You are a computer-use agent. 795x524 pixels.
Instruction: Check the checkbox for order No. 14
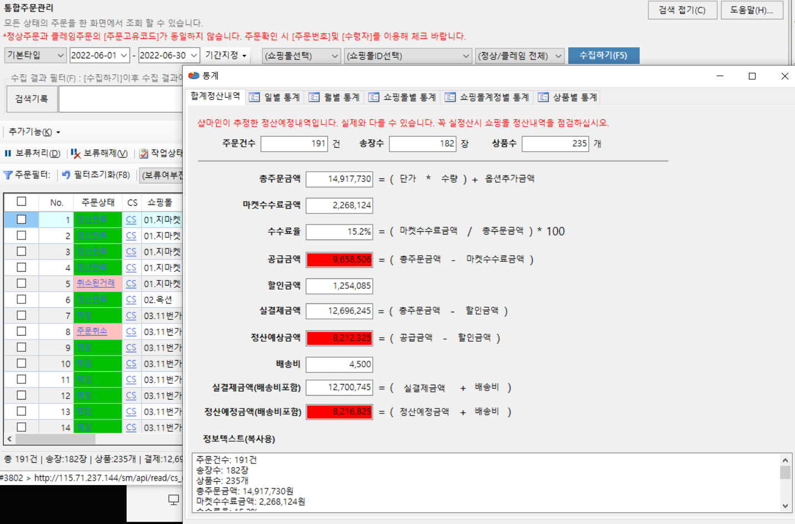coord(22,427)
